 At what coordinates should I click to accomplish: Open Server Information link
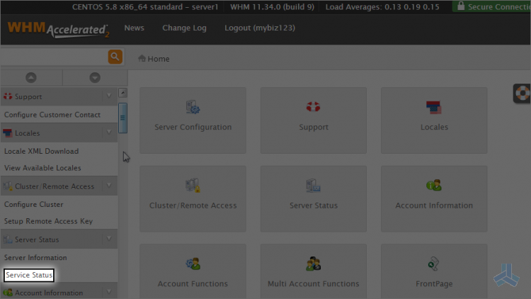click(x=35, y=258)
